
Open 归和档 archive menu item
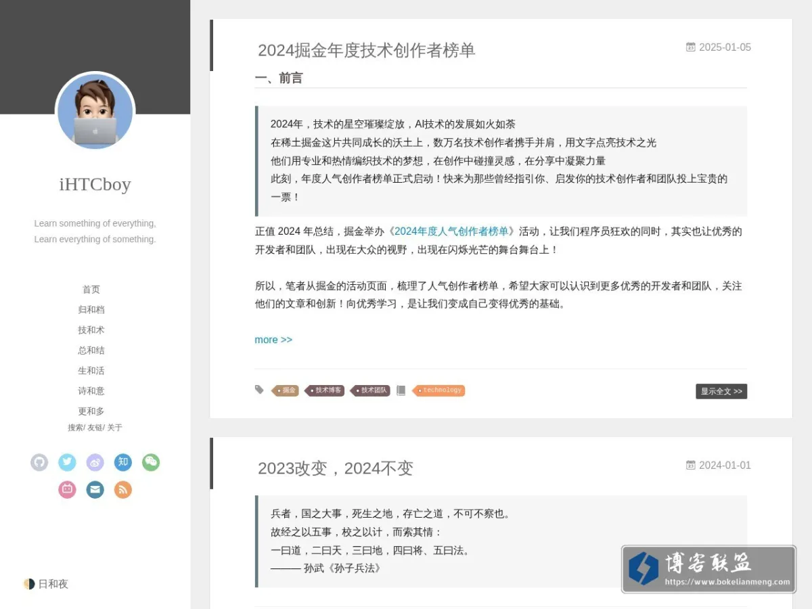(x=91, y=310)
